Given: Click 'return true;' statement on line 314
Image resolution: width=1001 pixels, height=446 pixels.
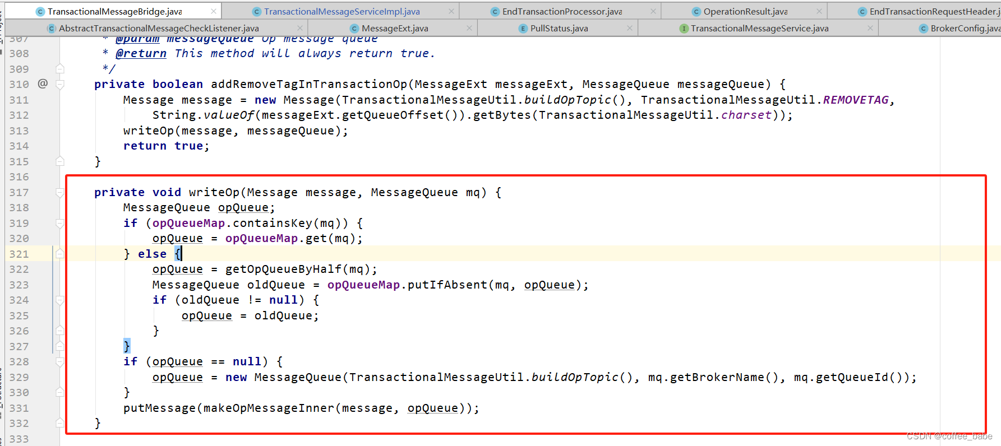Looking at the screenshot, I should coord(167,146).
